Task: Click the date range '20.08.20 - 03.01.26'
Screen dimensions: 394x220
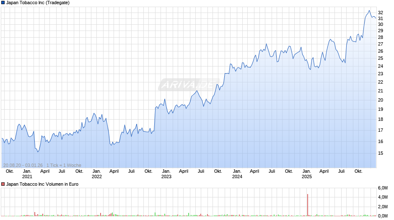Action: (23, 165)
